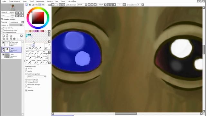The width and height of the screenshot is (206, 116).
Task: Open the Сглаживание stabilizer dropdown
Action: click(143, 5)
